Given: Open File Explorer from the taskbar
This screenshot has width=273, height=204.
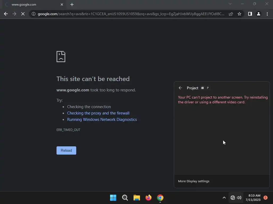Looking at the screenshot, I should [x=137, y=198].
